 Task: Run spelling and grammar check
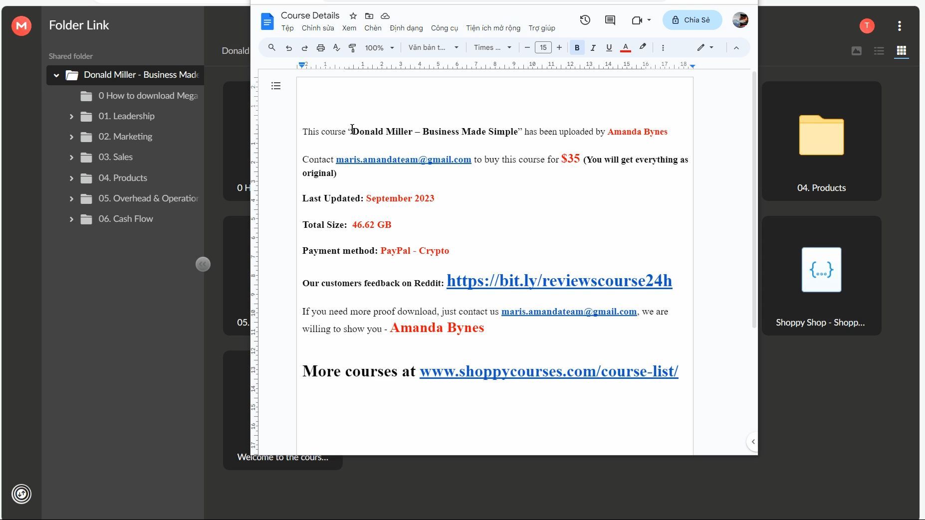(x=337, y=48)
